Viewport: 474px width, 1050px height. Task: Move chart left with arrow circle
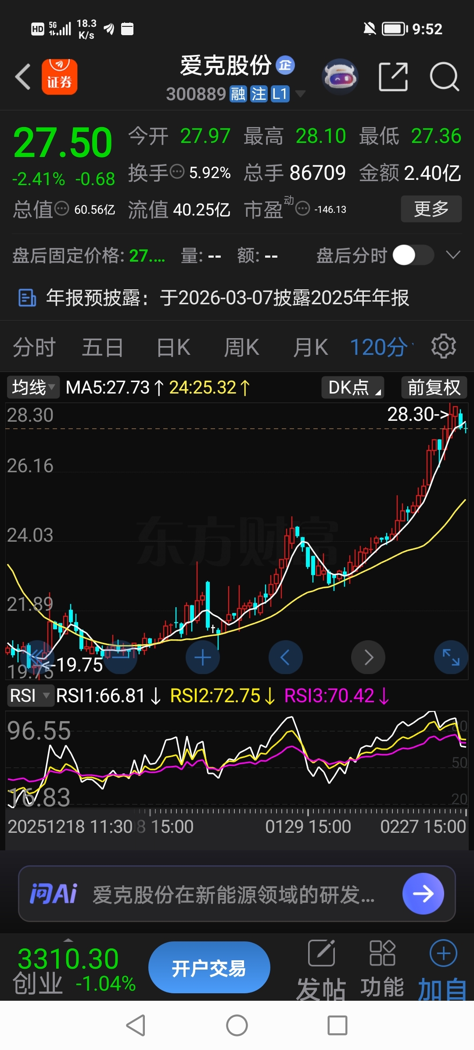coord(286,657)
